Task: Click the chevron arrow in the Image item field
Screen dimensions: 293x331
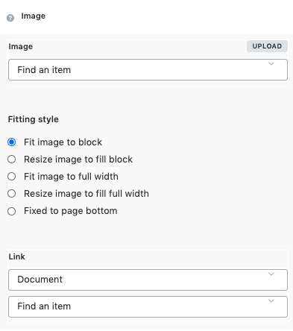Action: pos(271,64)
